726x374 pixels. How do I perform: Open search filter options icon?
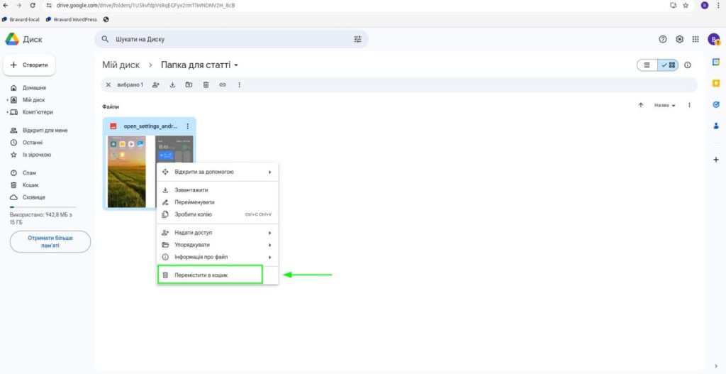coord(357,40)
